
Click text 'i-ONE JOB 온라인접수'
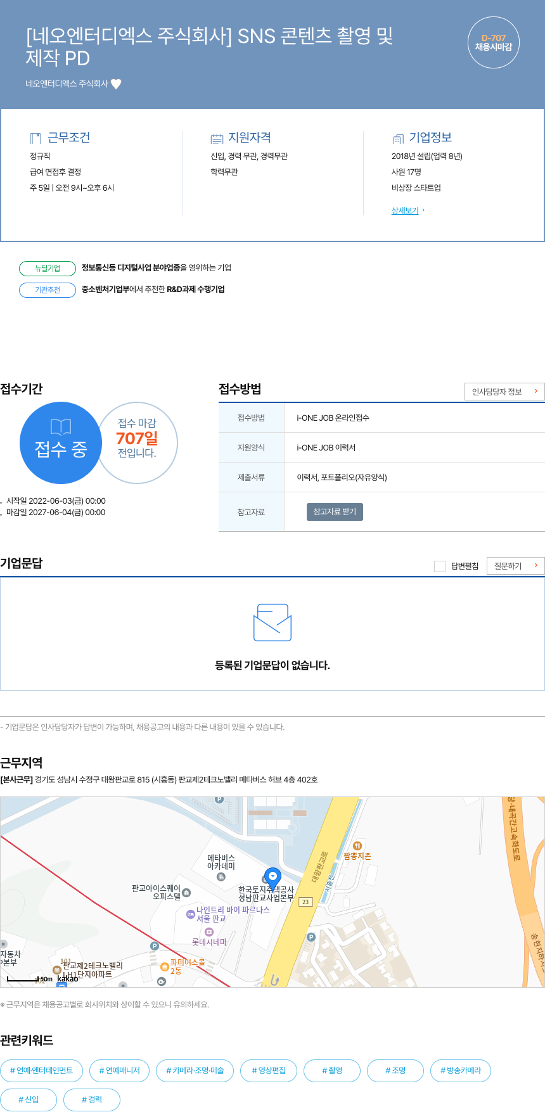pos(333,418)
